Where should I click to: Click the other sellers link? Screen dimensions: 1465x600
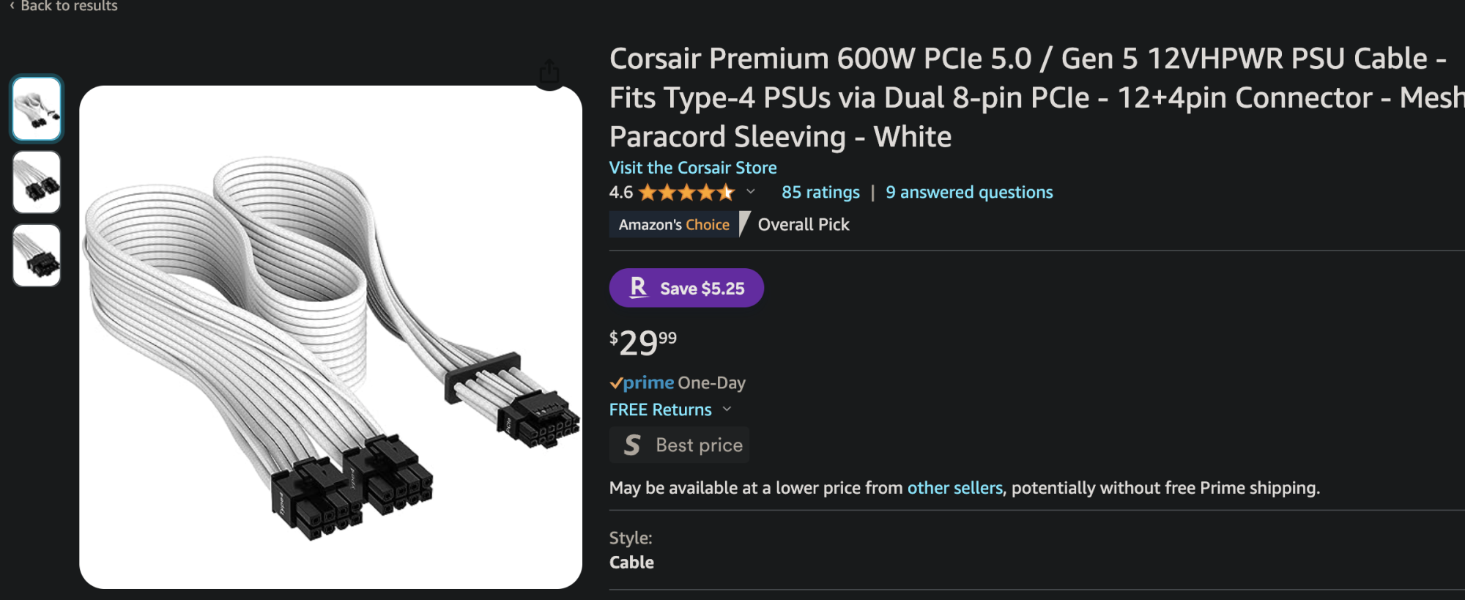(954, 488)
